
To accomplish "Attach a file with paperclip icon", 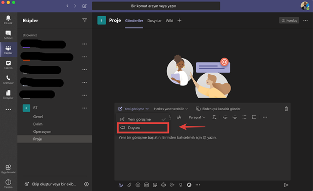I will (129, 185).
